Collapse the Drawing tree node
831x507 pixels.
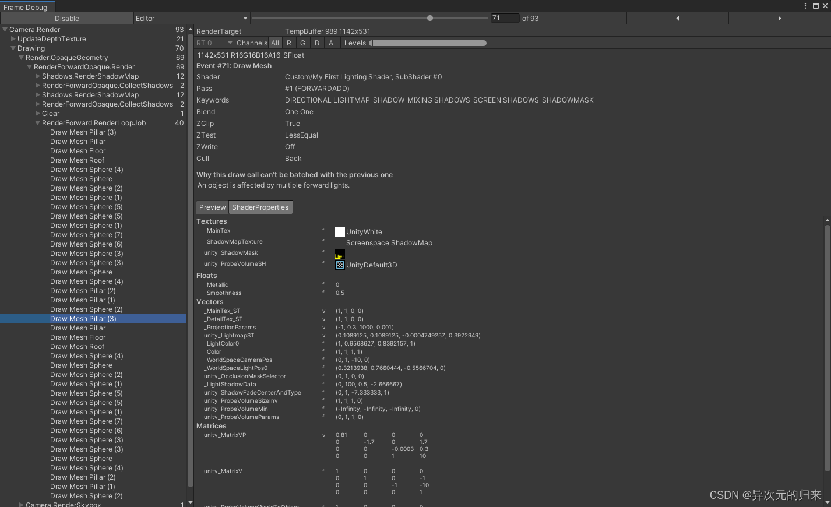coord(13,48)
